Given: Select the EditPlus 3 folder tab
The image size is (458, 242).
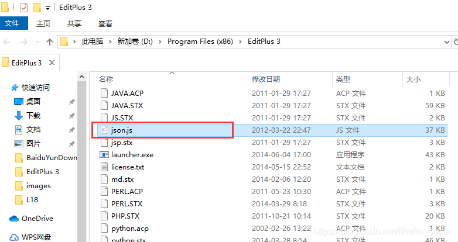Looking at the screenshot, I should click(26, 63).
